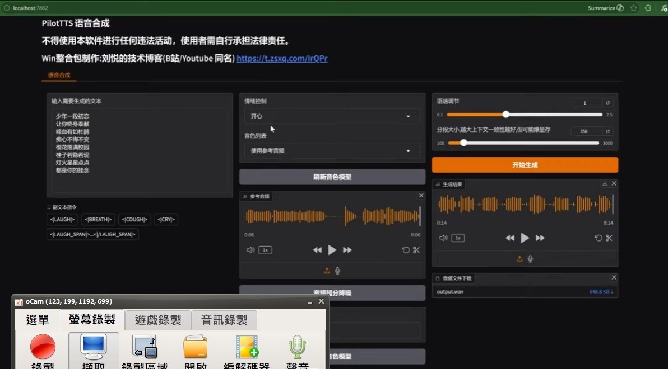Image resolution: width=668 pixels, height=369 pixels.
Task: Click oCam sound microphone icon
Action: [x=298, y=347]
